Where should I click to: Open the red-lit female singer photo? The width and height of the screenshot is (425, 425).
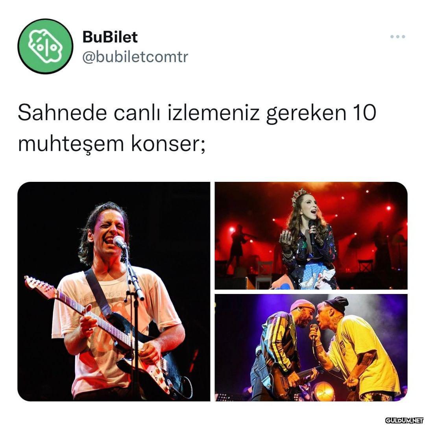coord(311,236)
